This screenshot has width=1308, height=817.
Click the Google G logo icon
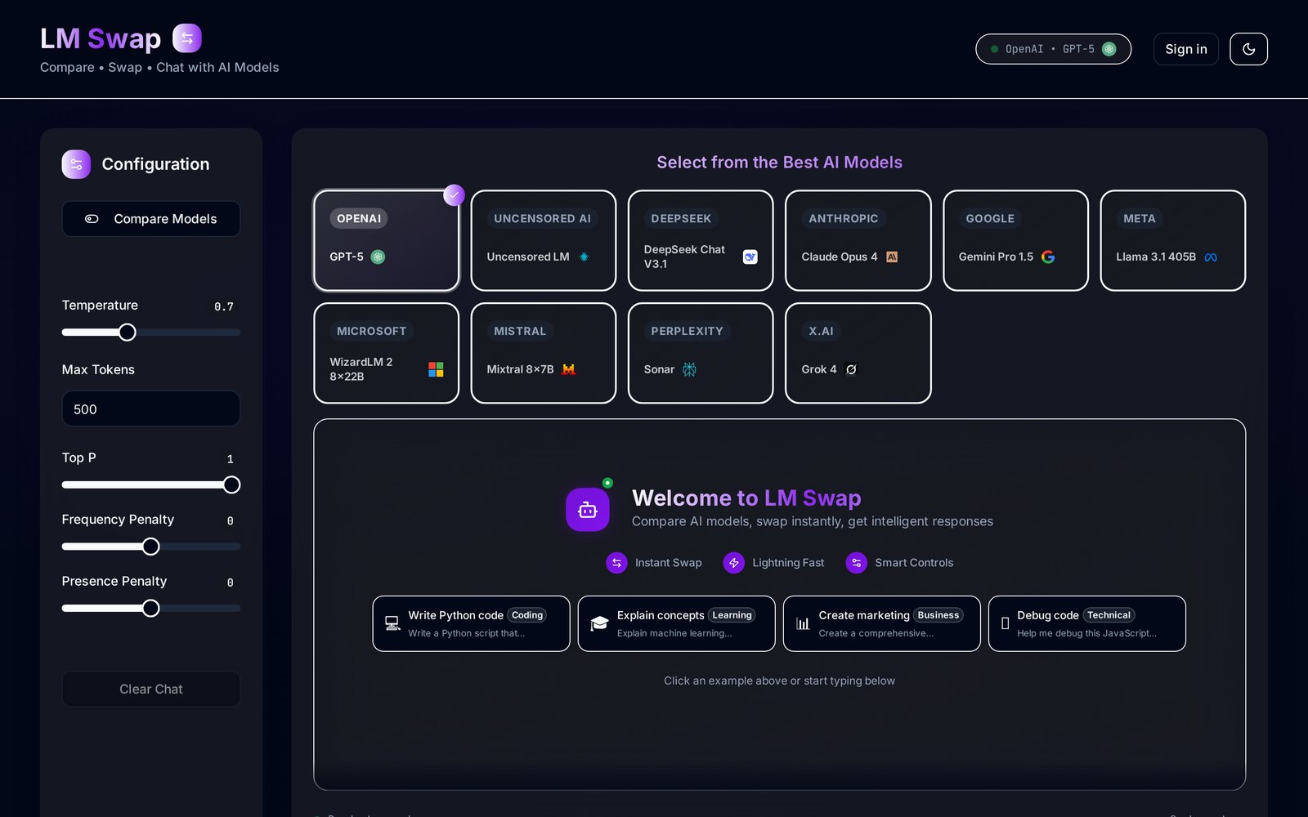point(1048,257)
